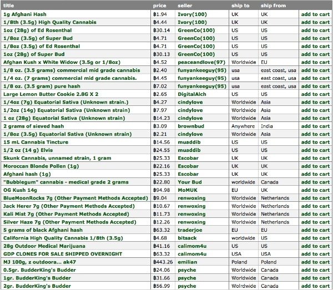View seller Escobar on Skunk Cannabis row
Viewport: 333px width, 290px height.
pos(188,158)
